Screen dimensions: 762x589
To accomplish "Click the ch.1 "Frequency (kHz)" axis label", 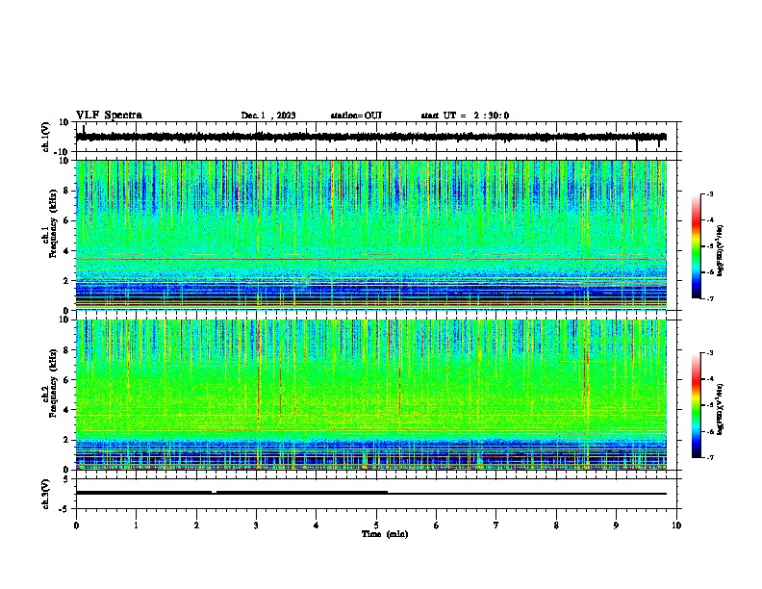I will [x=53, y=223].
